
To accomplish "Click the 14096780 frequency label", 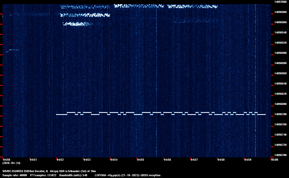I will tap(280, 114).
